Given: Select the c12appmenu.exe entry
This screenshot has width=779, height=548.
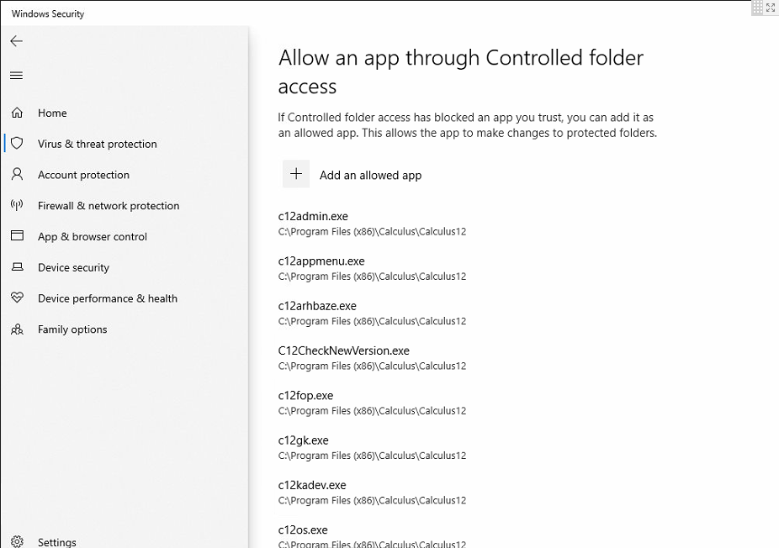Looking at the screenshot, I should (321, 261).
